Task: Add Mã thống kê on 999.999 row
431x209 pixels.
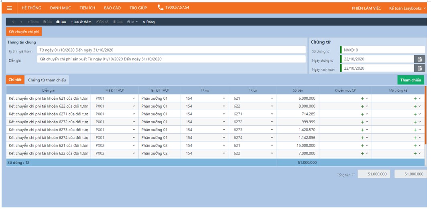Action: point(415,122)
